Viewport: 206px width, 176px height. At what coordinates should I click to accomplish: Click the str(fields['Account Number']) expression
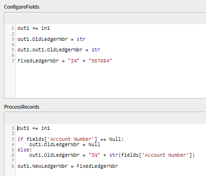pyautogui.click(x=152, y=155)
